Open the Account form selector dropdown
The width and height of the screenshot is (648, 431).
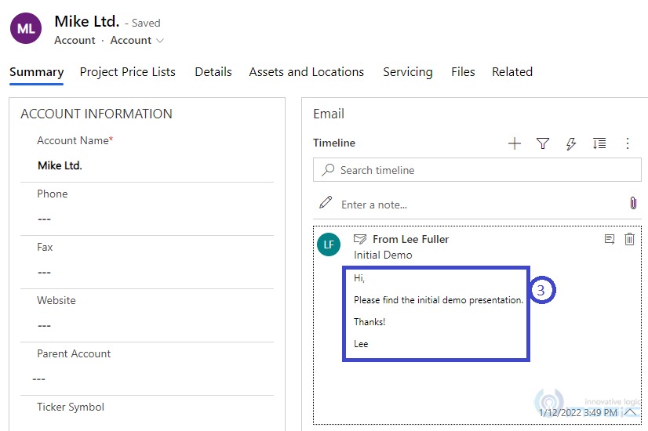137,41
